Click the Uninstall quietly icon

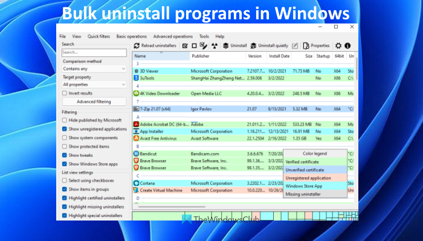pos(253,46)
